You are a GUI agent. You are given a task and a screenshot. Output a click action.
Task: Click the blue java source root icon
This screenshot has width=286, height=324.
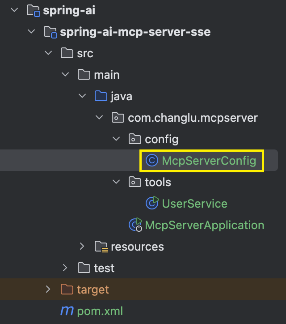pos(101,96)
